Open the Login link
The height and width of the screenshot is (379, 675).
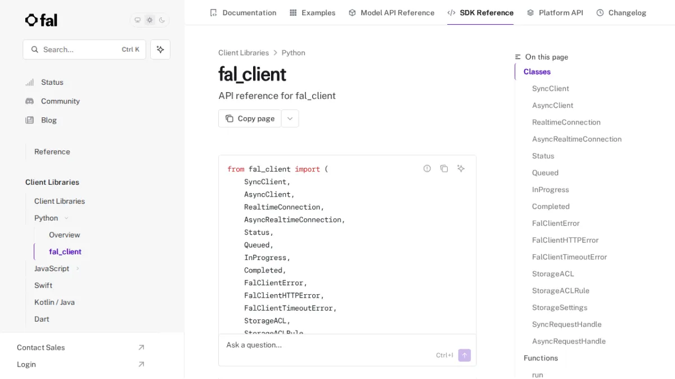[x=26, y=364]
